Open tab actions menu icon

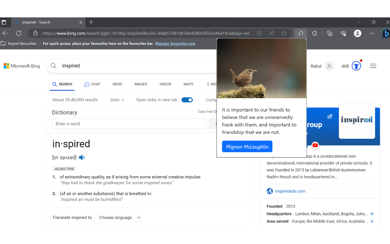coord(4,22)
